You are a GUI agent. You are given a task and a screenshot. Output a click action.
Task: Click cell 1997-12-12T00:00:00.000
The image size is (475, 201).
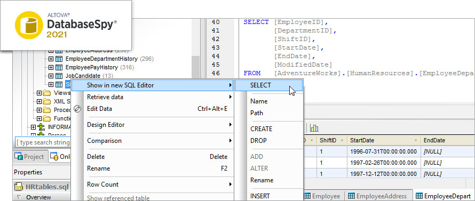[x=384, y=174]
